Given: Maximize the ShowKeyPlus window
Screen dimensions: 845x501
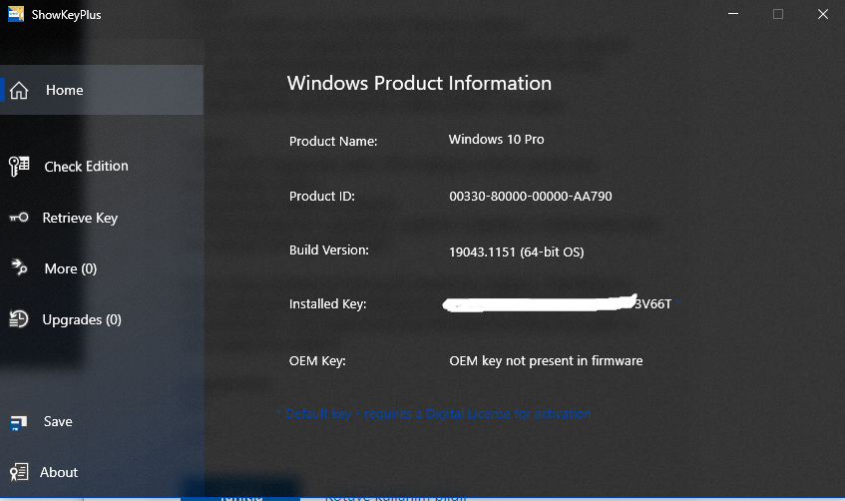Looking at the screenshot, I should click(777, 14).
